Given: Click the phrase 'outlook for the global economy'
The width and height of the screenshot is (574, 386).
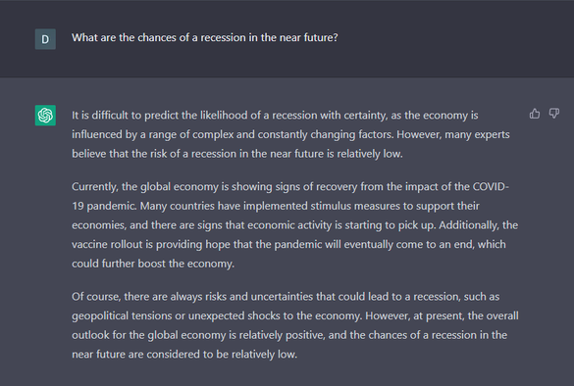Looking at the screenshot, I should 148,335.
